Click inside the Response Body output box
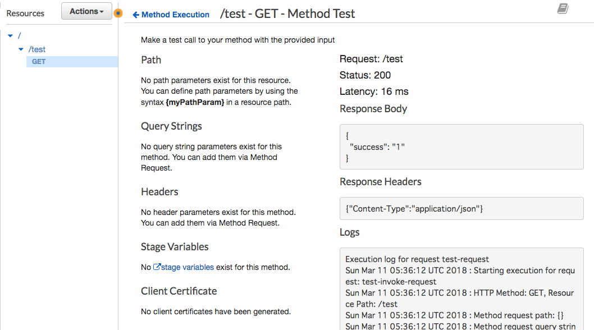This screenshot has height=330, width=594. (460, 147)
